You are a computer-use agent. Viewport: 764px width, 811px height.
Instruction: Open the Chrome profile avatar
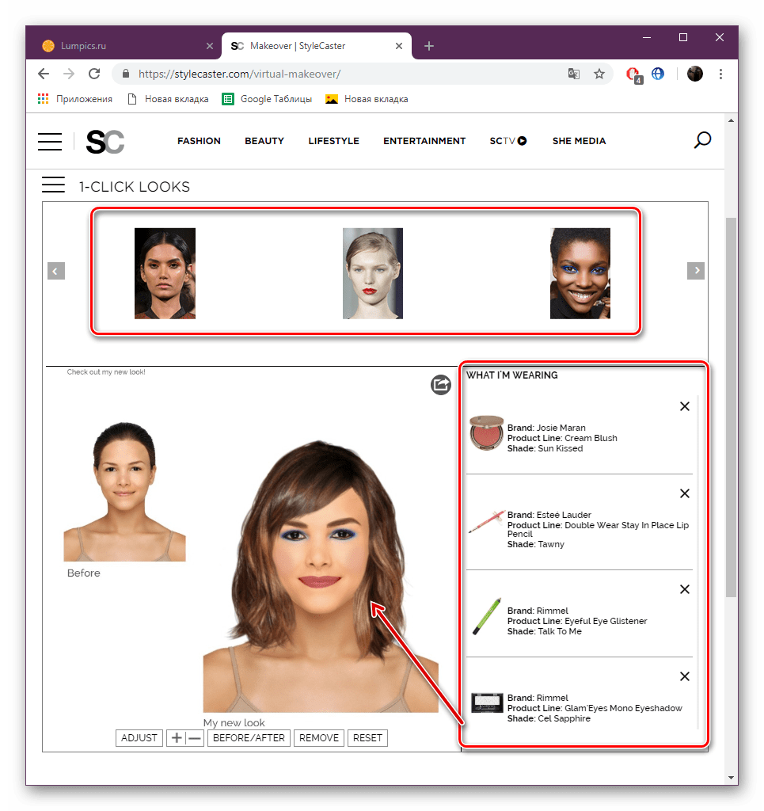(x=695, y=74)
